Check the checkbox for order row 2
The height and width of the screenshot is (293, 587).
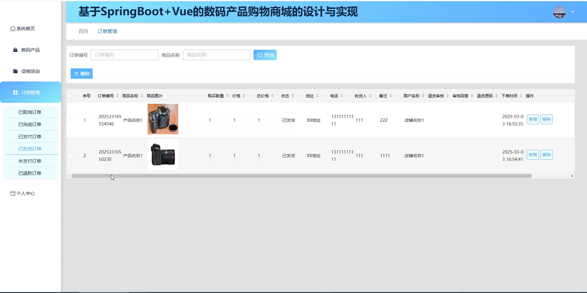coord(70,156)
